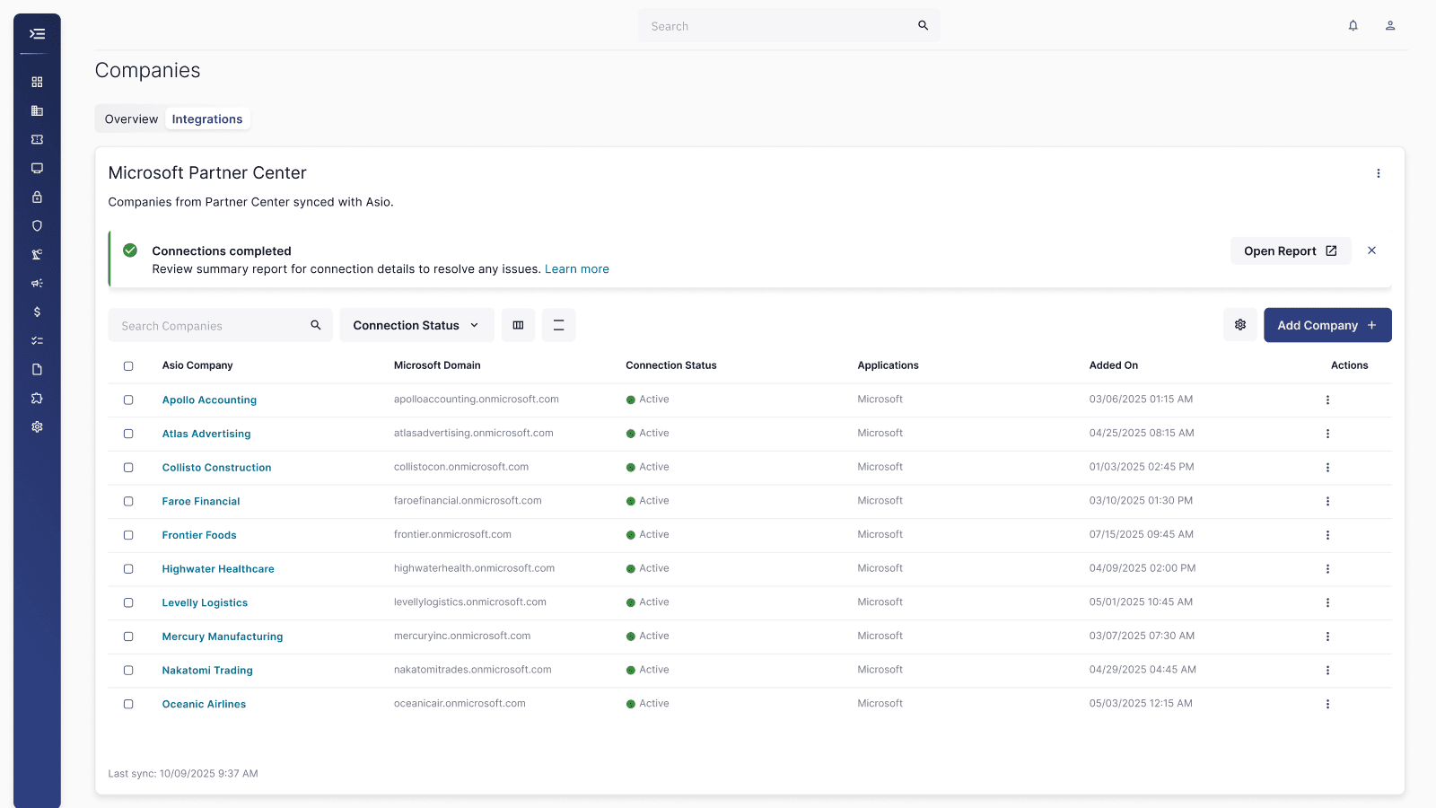Open the Apollo Accounting company link
Viewport: 1436px width, 808px height.
click(x=209, y=400)
